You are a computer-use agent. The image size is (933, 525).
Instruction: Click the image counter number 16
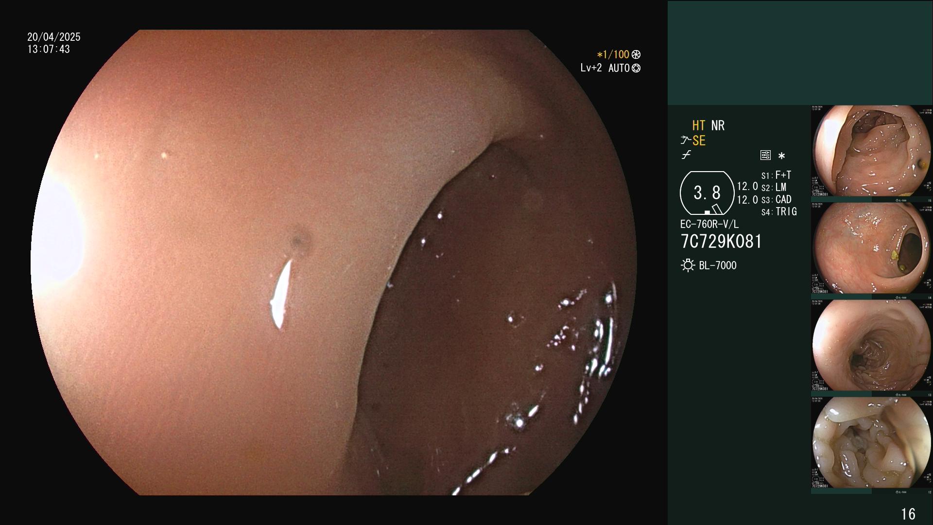(x=908, y=514)
